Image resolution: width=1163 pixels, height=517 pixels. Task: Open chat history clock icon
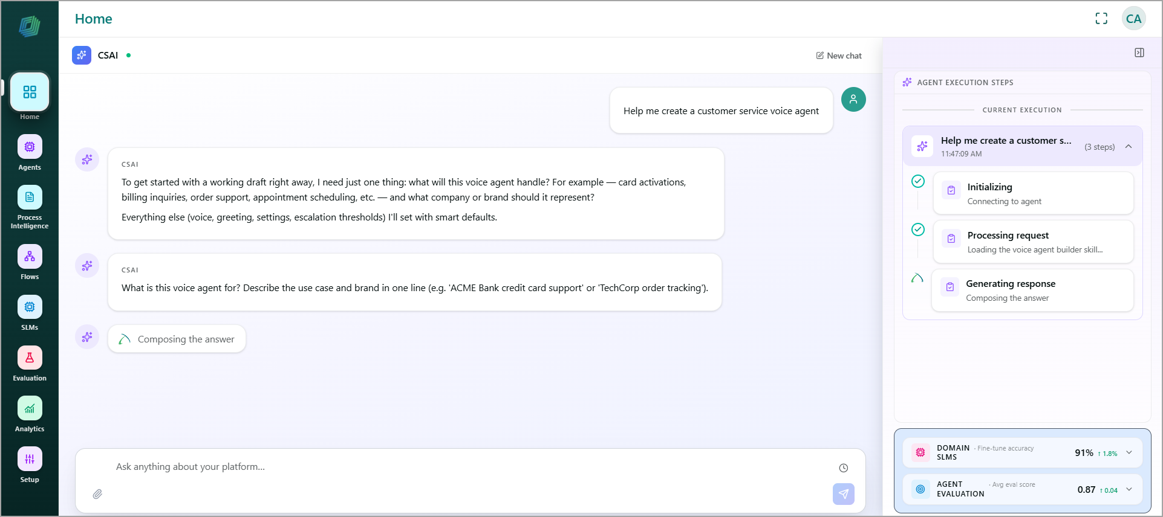(843, 467)
